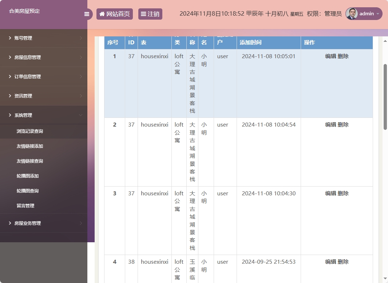Viewport: 388px width, 283px height.
Task: Click the scrollbar up arrow
Action: click(385, 41)
